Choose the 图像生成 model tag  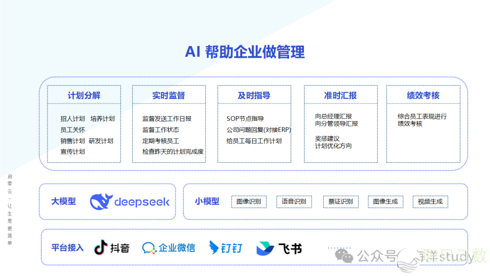(385, 202)
